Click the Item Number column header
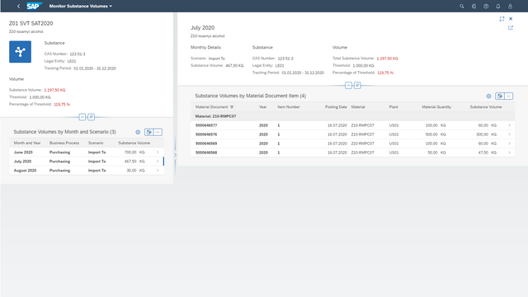528x297 pixels. [289, 106]
